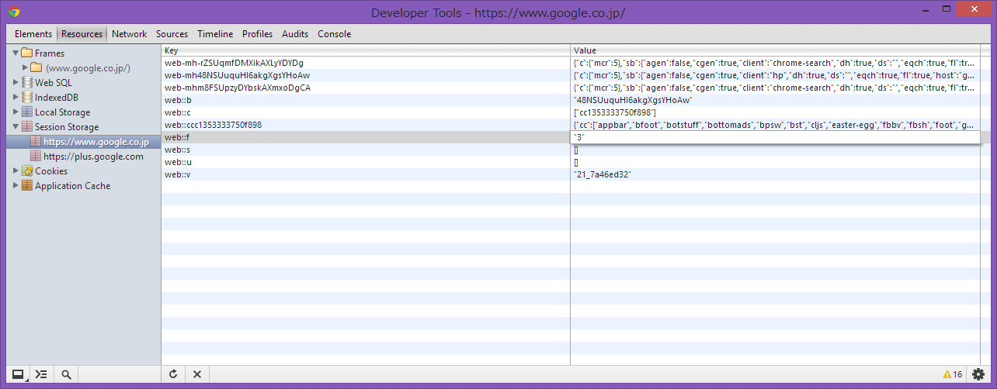Delete the selected storage entry
Screen dimensions: 997x389
pos(197,374)
